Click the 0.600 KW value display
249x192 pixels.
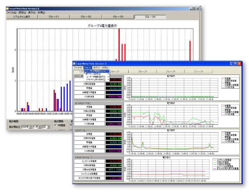pos(114,111)
